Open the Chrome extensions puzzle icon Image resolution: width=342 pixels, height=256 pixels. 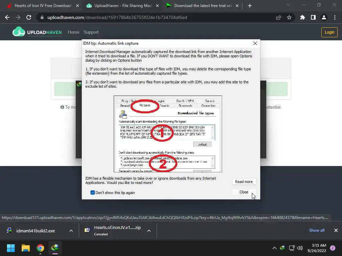tap(303, 17)
